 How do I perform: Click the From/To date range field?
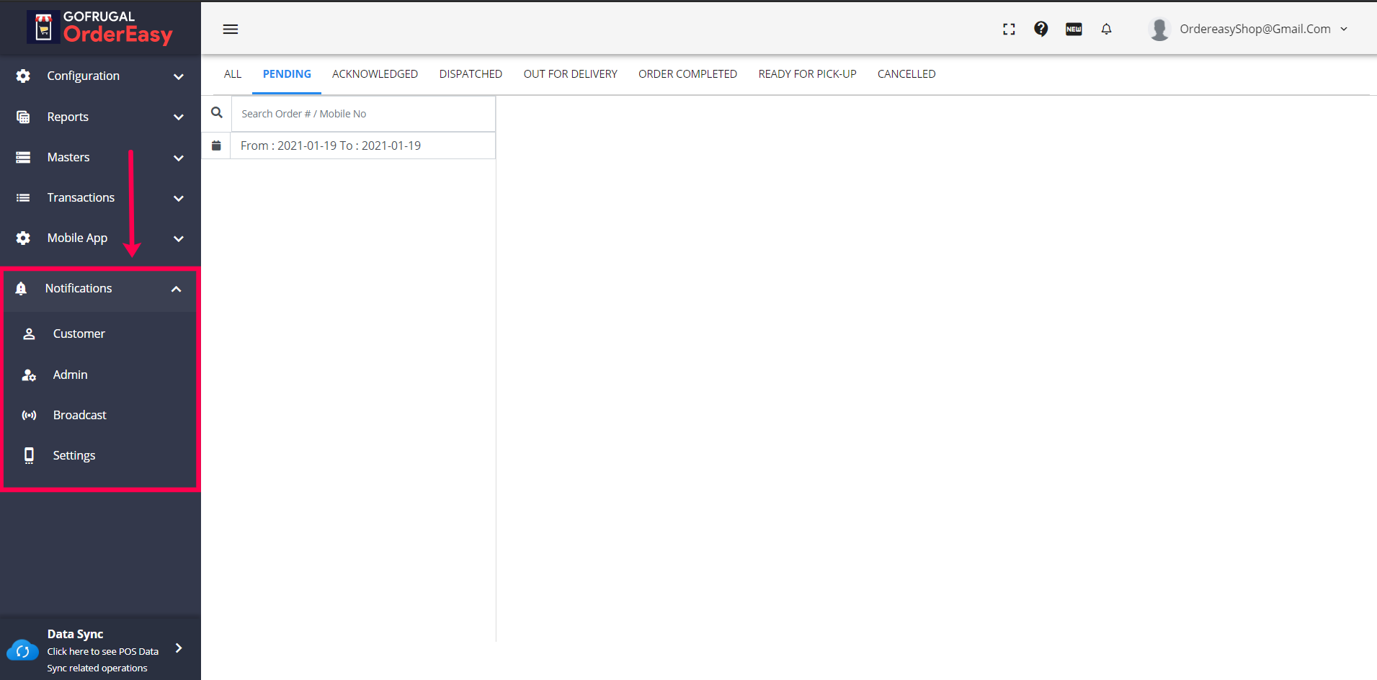click(363, 146)
